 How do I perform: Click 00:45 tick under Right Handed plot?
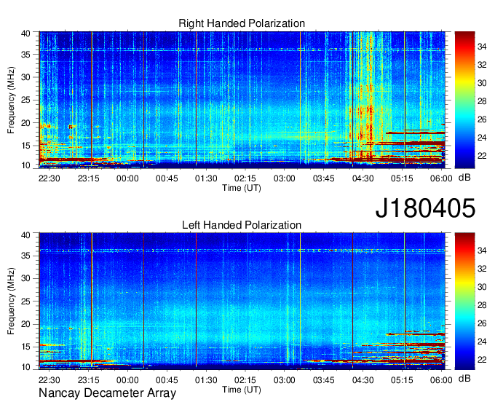(167, 178)
